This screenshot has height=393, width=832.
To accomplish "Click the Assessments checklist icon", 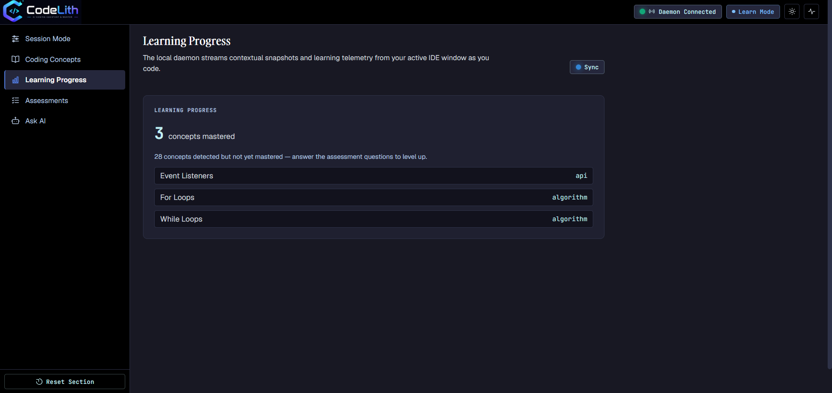I will (16, 100).
